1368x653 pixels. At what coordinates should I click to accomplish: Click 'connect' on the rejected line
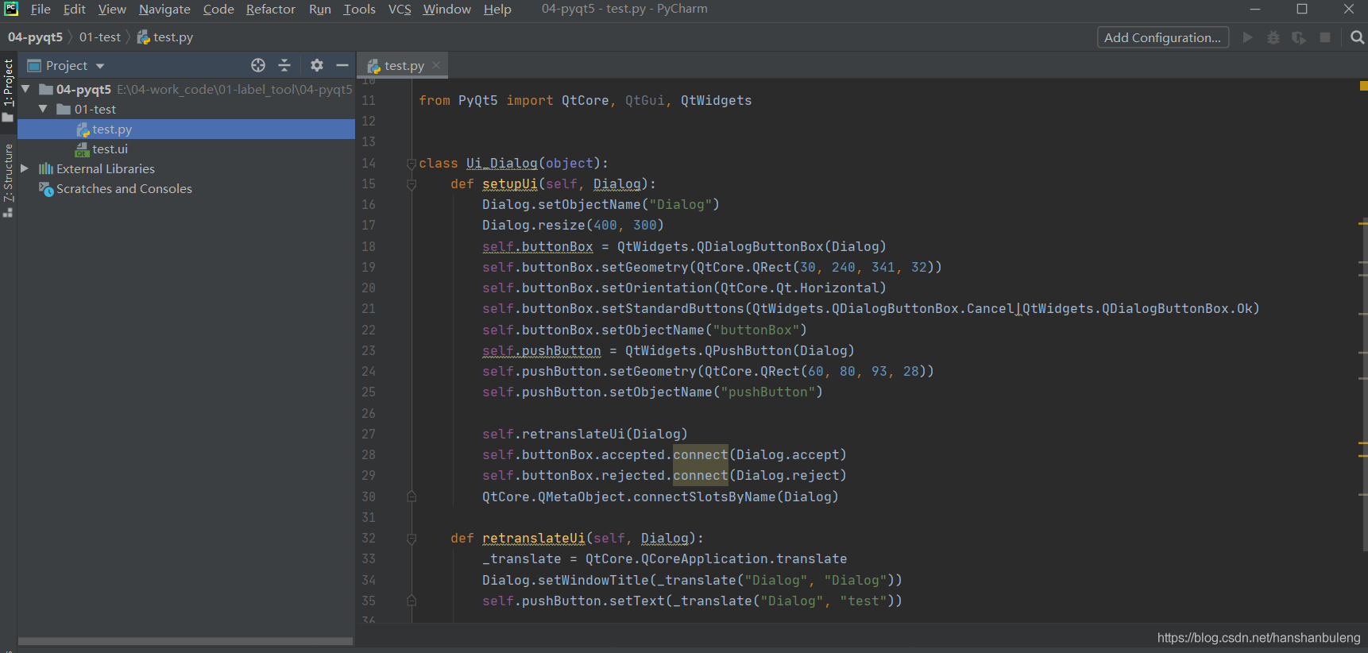point(700,475)
